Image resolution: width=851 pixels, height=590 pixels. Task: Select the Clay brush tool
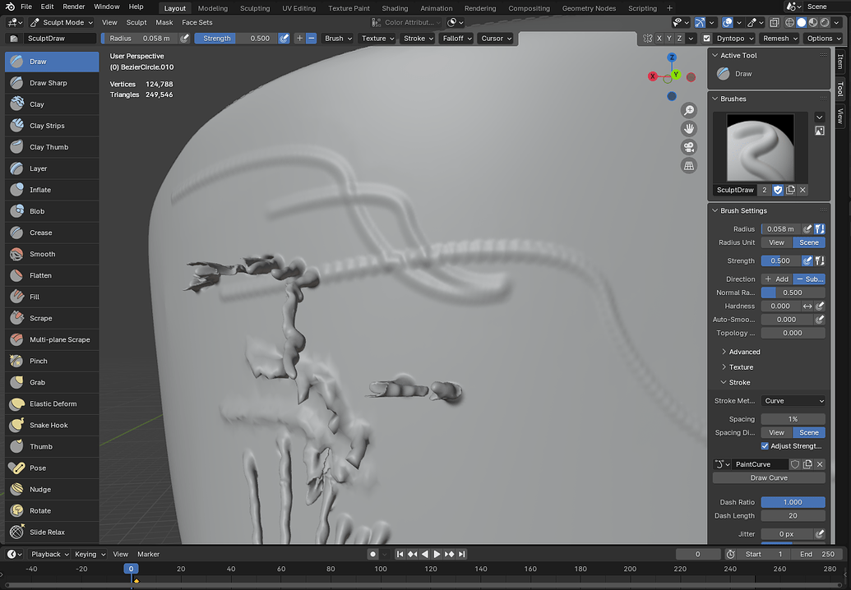[x=52, y=104]
